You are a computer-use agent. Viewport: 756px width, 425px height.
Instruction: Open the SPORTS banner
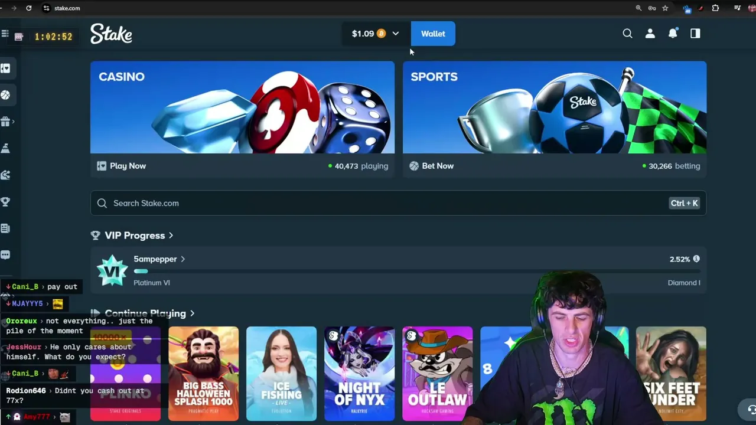pos(555,107)
